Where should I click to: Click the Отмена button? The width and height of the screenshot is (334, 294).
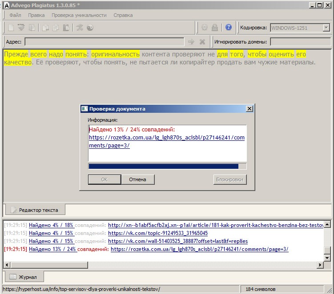tap(137, 179)
